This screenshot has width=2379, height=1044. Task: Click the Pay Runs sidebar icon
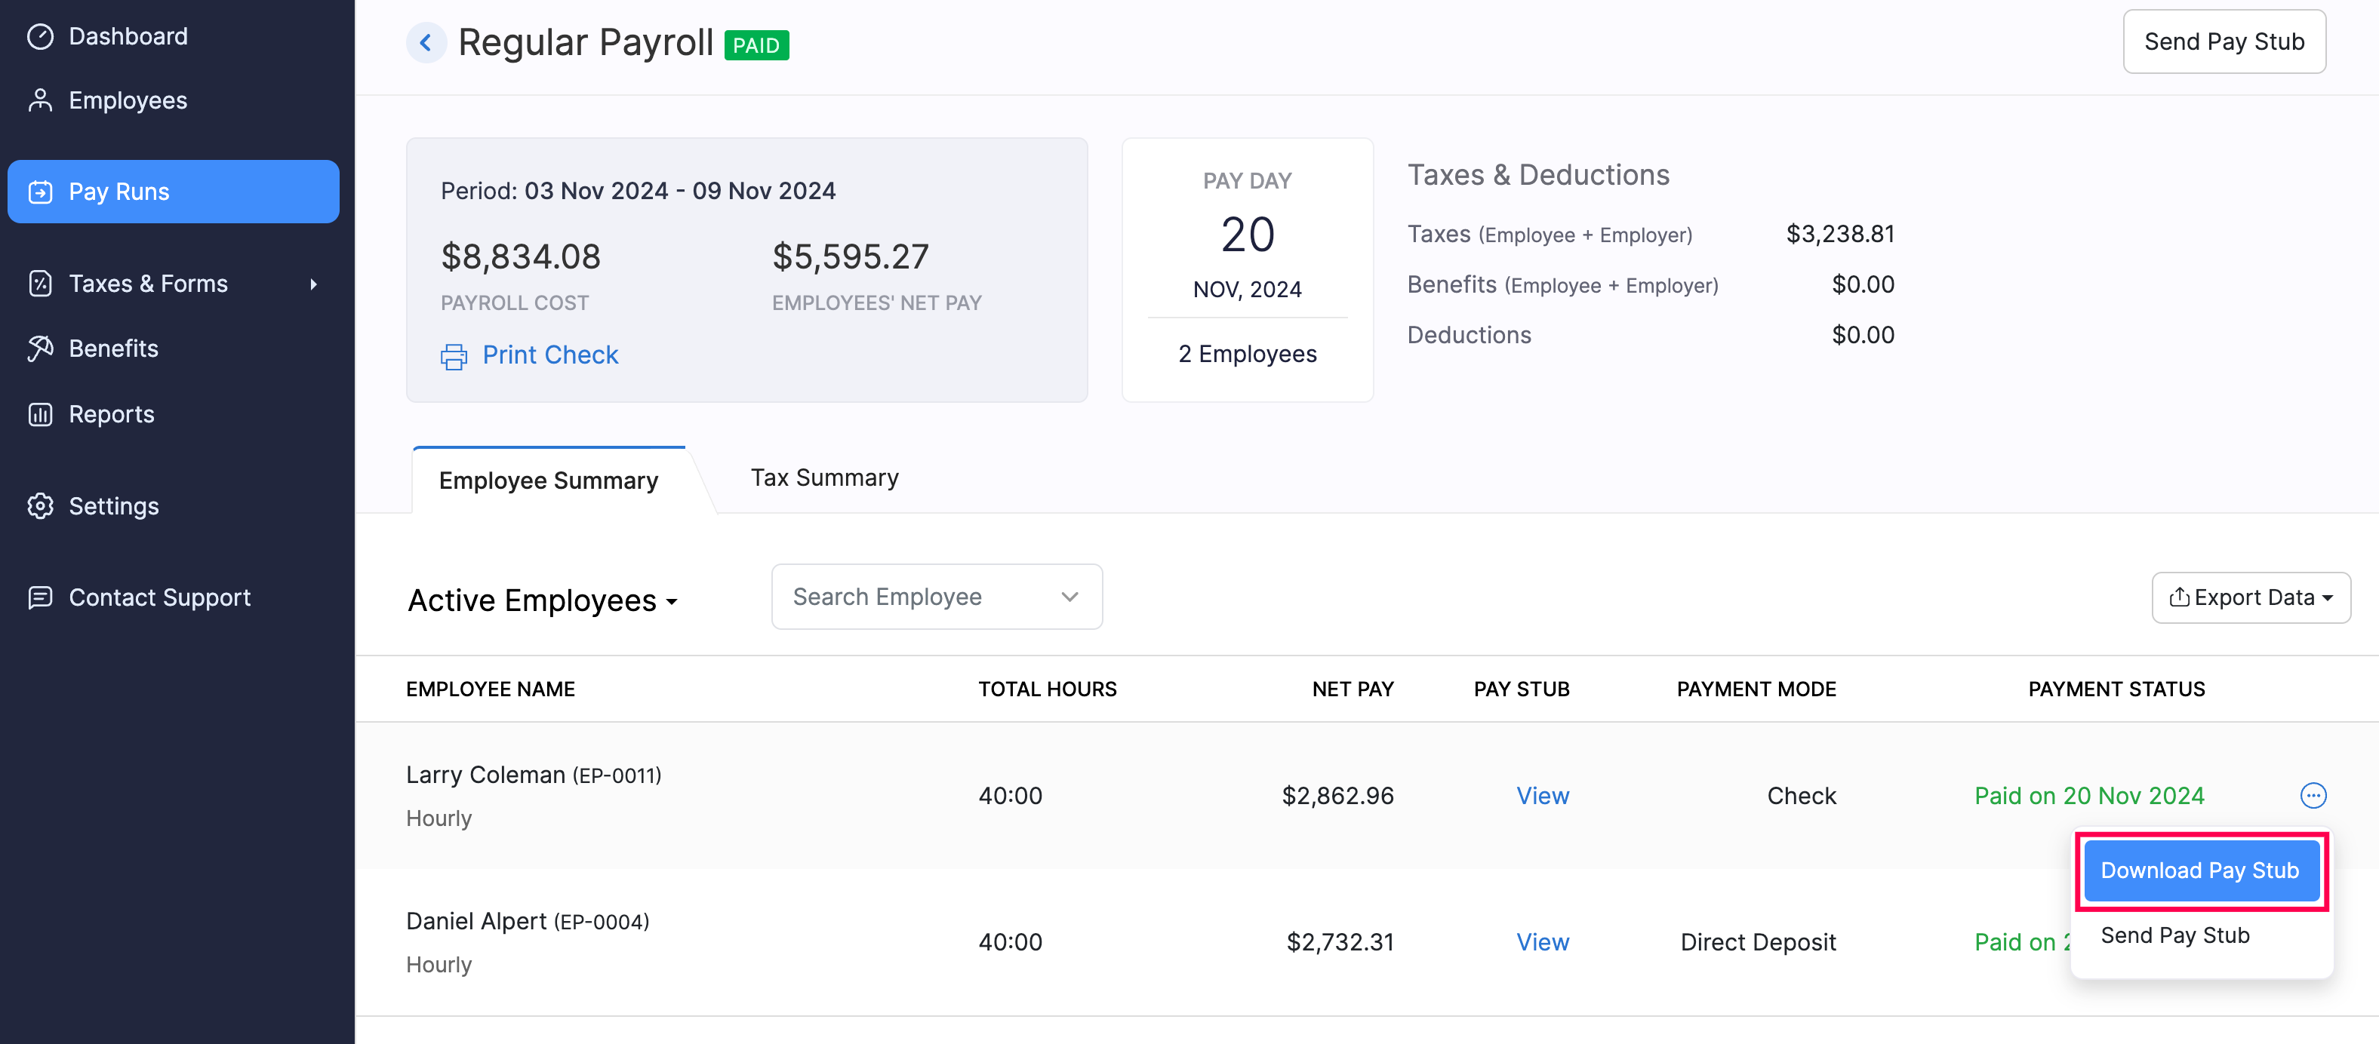(42, 191)
